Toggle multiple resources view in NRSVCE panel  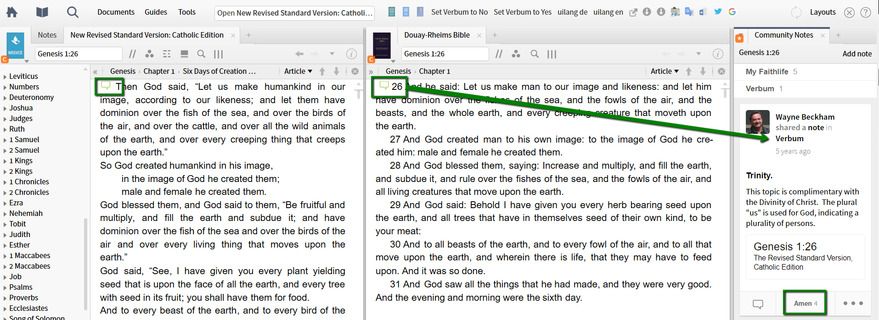(x=219, y=54)
